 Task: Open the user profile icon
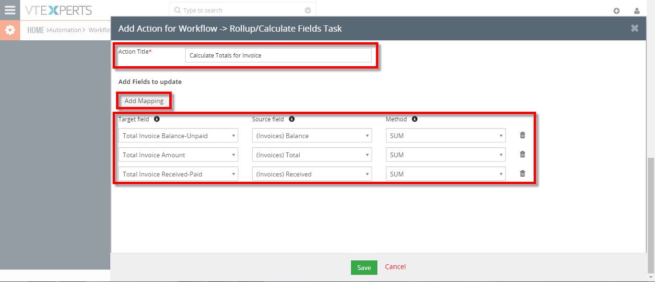point(637,11)
